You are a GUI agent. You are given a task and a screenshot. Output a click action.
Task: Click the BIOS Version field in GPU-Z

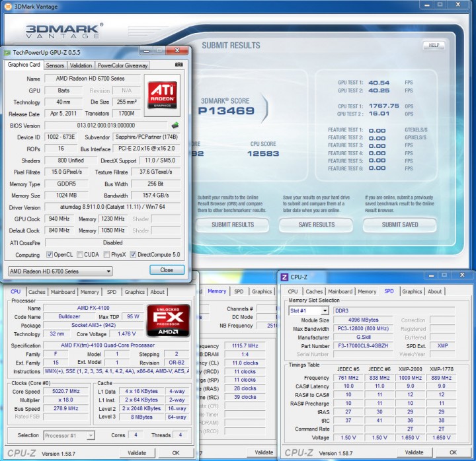(106, 125)
